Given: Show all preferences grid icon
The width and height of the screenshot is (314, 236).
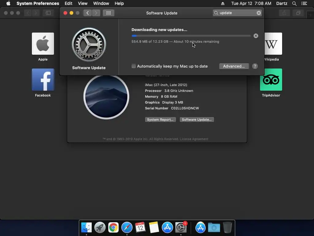Looking at the screenshot, I should 109,13.
